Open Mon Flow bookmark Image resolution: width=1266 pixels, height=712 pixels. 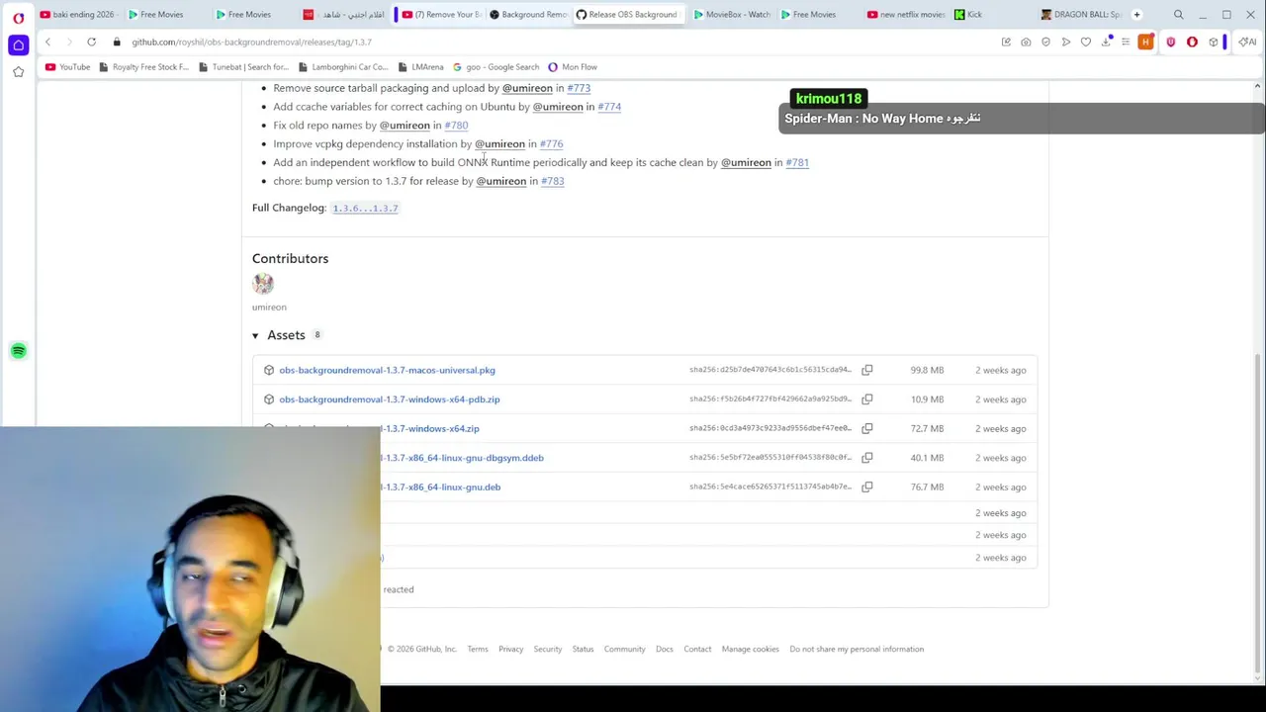[572, 67]
